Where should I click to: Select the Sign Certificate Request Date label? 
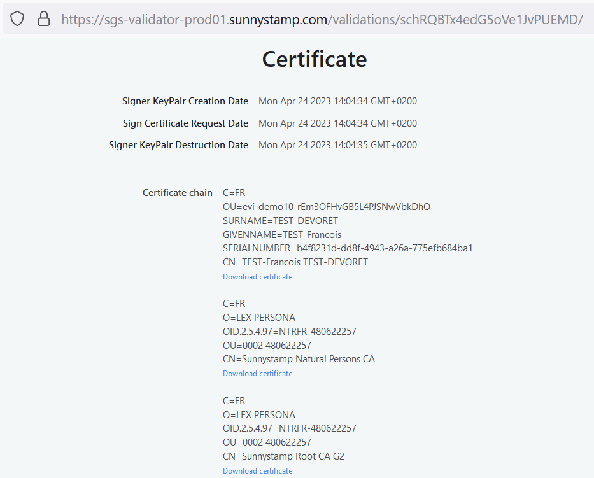(185, 123)
